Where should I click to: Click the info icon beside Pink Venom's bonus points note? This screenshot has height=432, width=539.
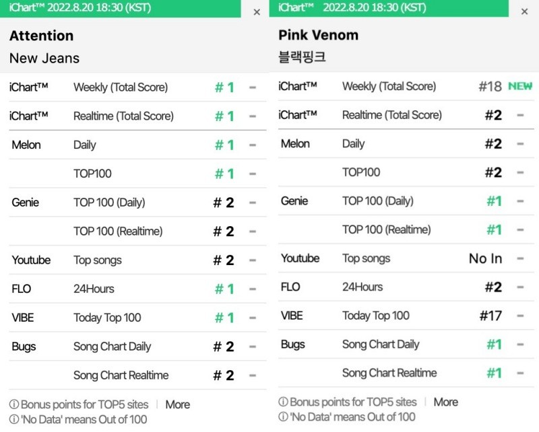tap(283, 402)
